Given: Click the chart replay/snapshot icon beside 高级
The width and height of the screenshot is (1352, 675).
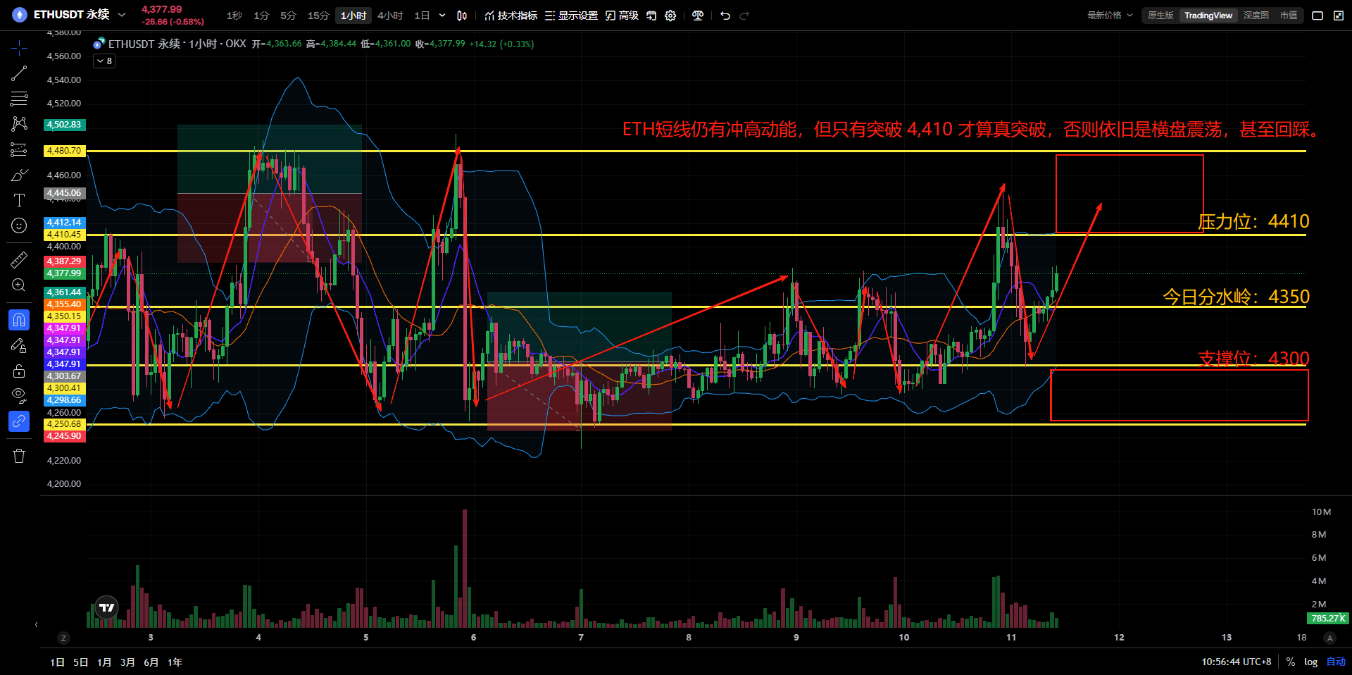Looking at the screenshot, I should [651, 16].
